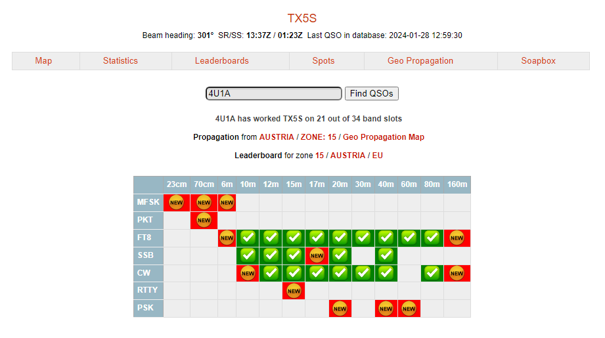
Task: Click the NEW badge for PSK 60m
Action: coord(409,308)
